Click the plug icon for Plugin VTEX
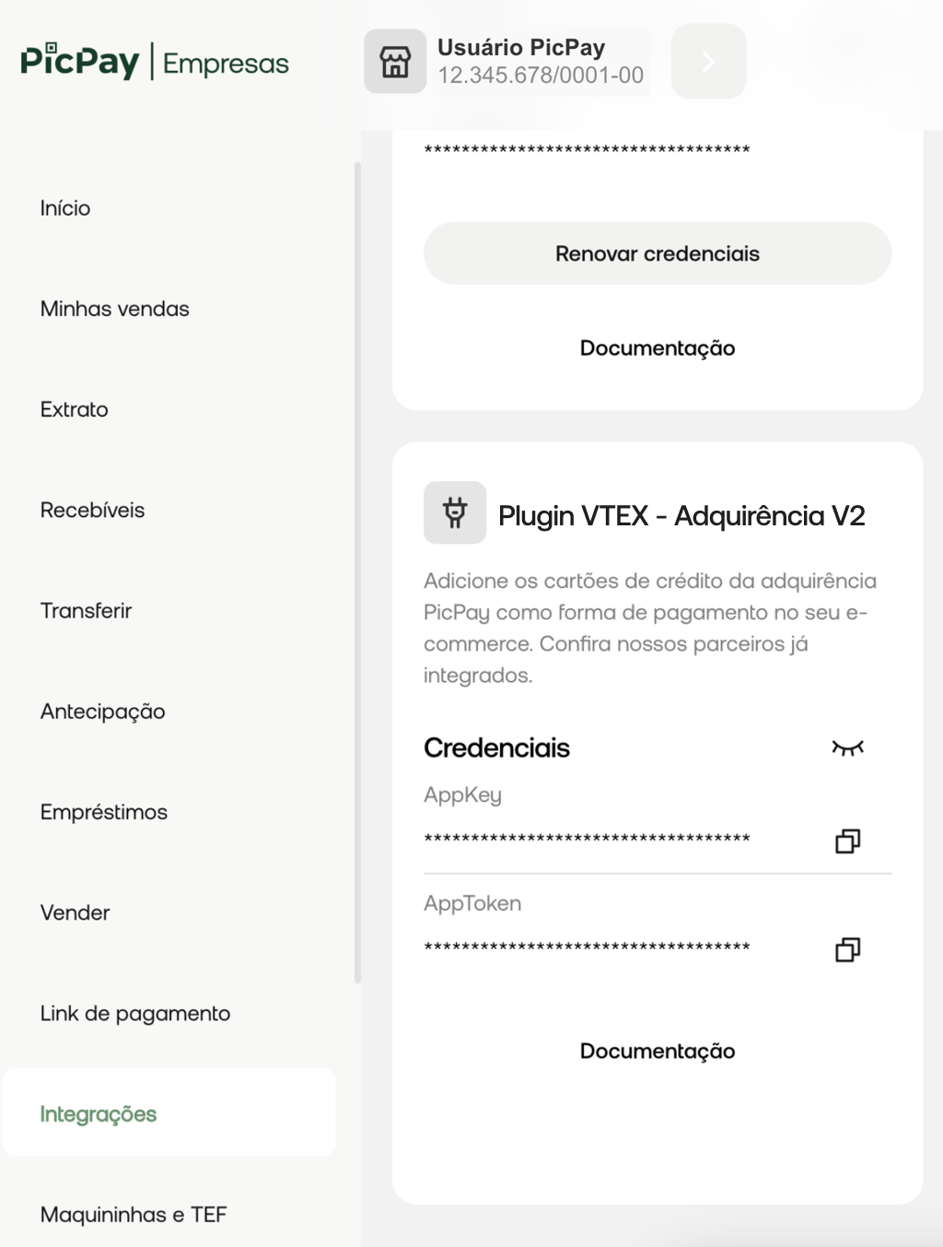This screenshot has width=943, height=1247. click(455, 512)
